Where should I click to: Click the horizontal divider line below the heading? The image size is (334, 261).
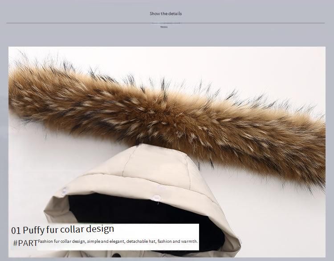89,23
